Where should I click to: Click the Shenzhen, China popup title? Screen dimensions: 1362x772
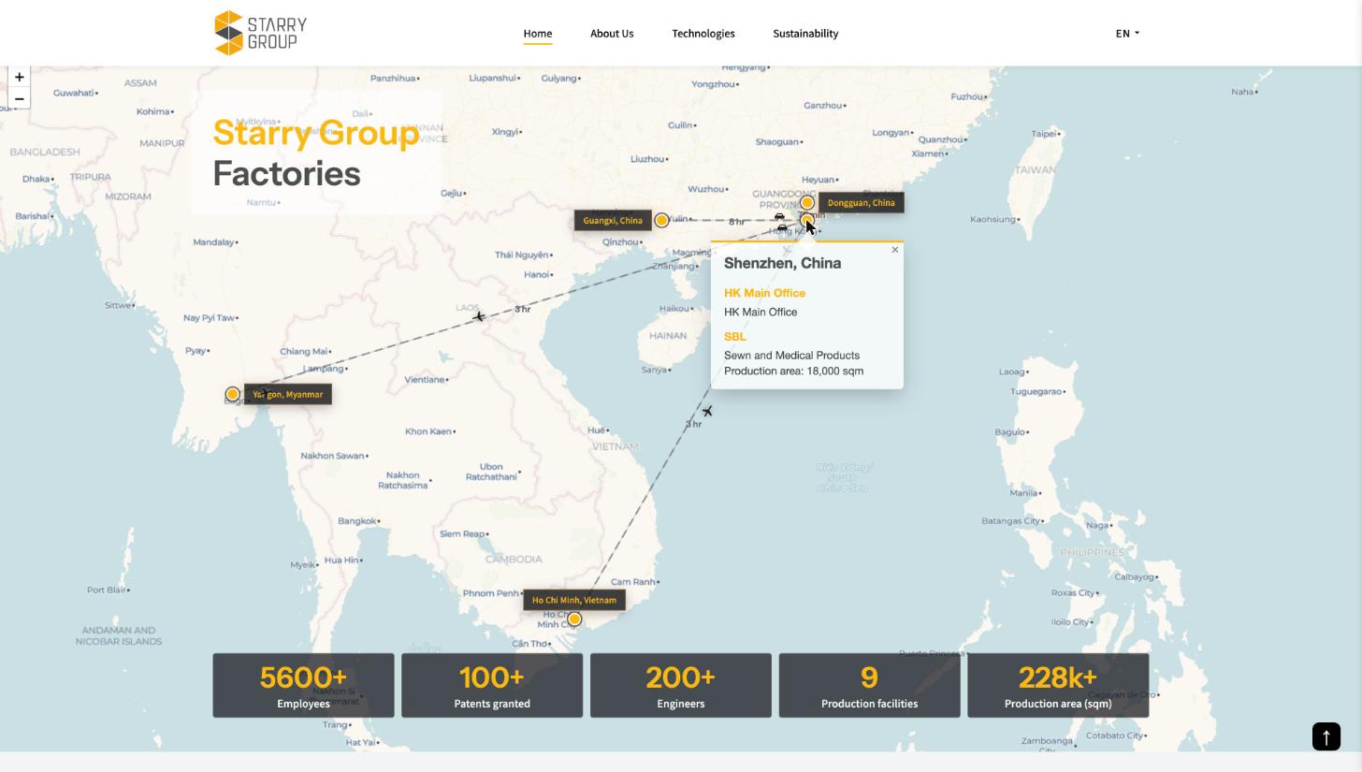coord(782,263)
